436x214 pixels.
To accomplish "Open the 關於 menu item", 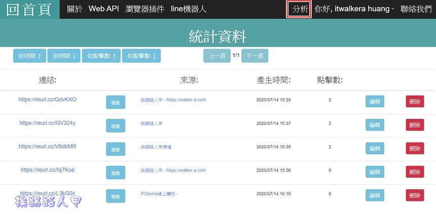I will tap(75, 9).
